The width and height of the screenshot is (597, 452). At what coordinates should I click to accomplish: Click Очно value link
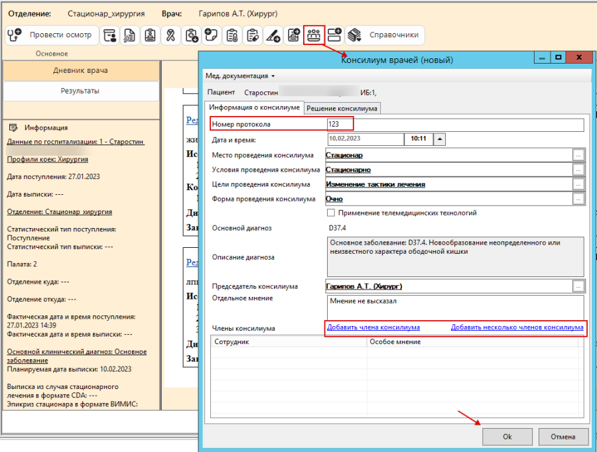pyautogui.click(x=334, y=199)
